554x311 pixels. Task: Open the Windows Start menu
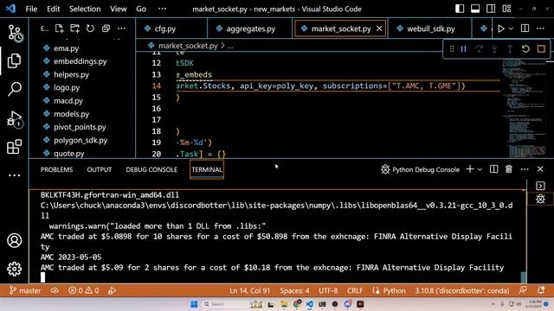[194, 304]
